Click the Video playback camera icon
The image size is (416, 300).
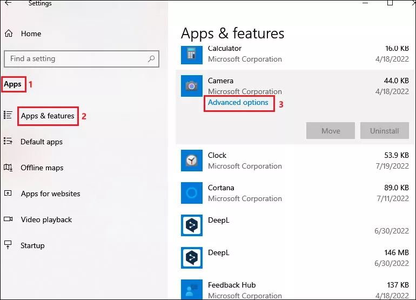pos(8,219)
